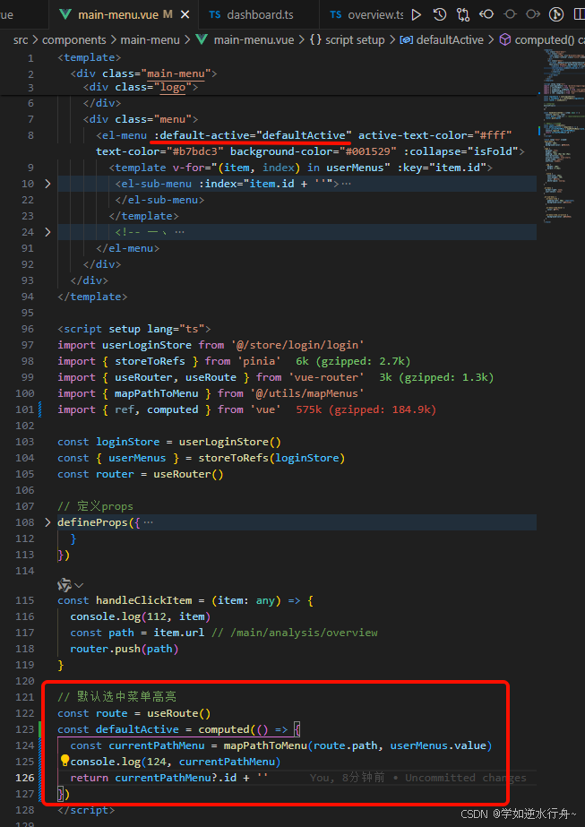Open the computed() breadcrumb
Image resolution: width=585 pixels, height=827 pixels.
point(542,39)
